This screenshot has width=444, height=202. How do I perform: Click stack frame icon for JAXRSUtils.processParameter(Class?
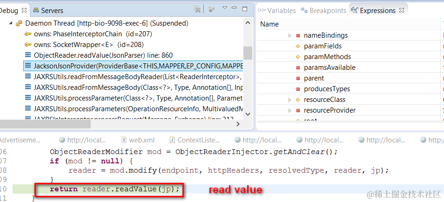(x=28, y=98)
